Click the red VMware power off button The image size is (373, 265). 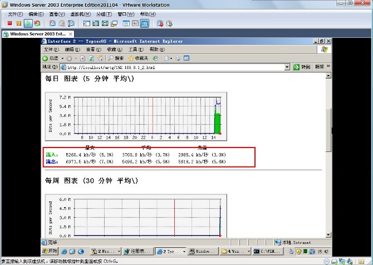pos(10,23)
